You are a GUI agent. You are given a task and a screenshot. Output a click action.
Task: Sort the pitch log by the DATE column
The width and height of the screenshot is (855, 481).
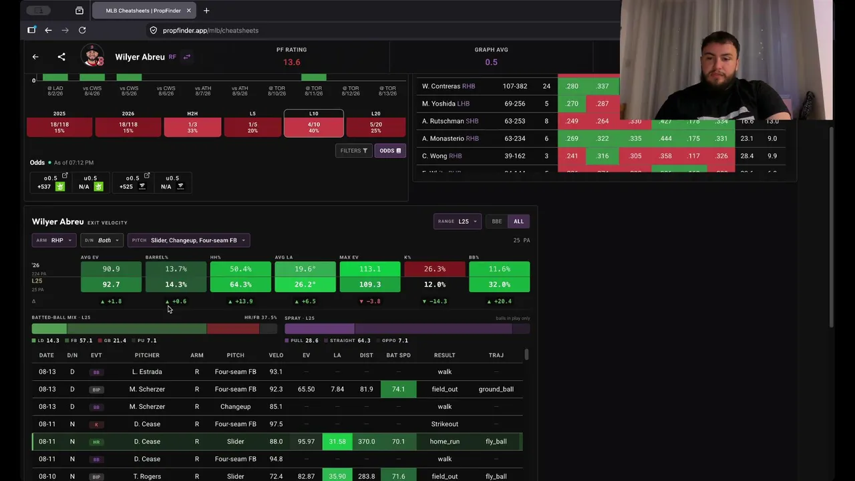[46, 355]
